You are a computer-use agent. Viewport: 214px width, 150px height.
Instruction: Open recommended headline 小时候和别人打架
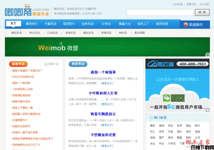pos(103,93)
